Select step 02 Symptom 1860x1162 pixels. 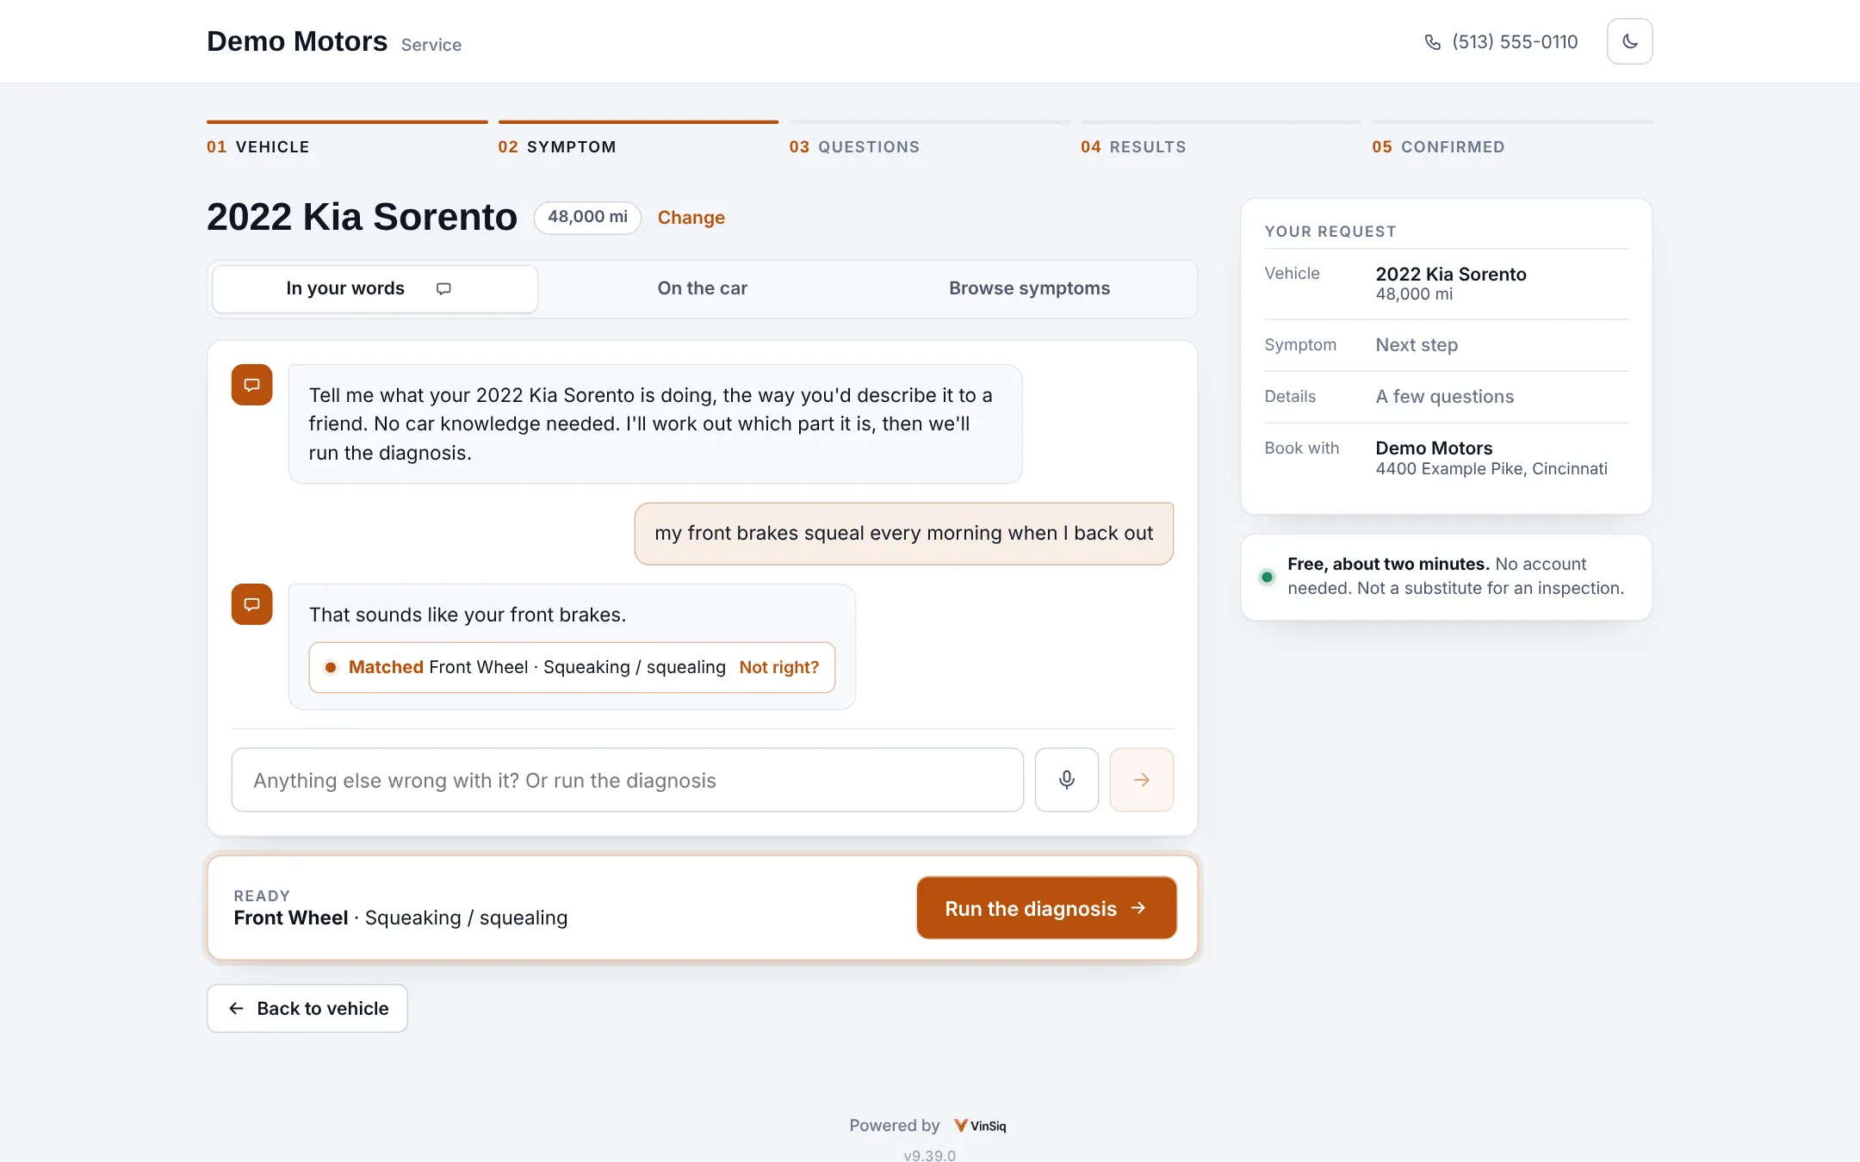pyautogui.click(x=638, y=139)
